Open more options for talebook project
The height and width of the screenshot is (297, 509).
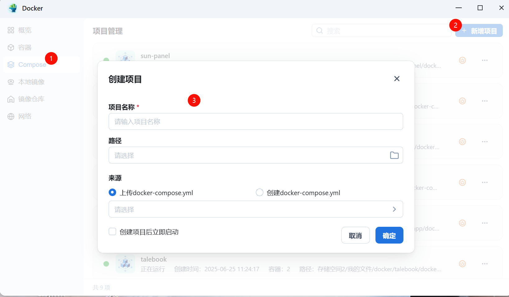pyautogui.click(x=485, y=264)
